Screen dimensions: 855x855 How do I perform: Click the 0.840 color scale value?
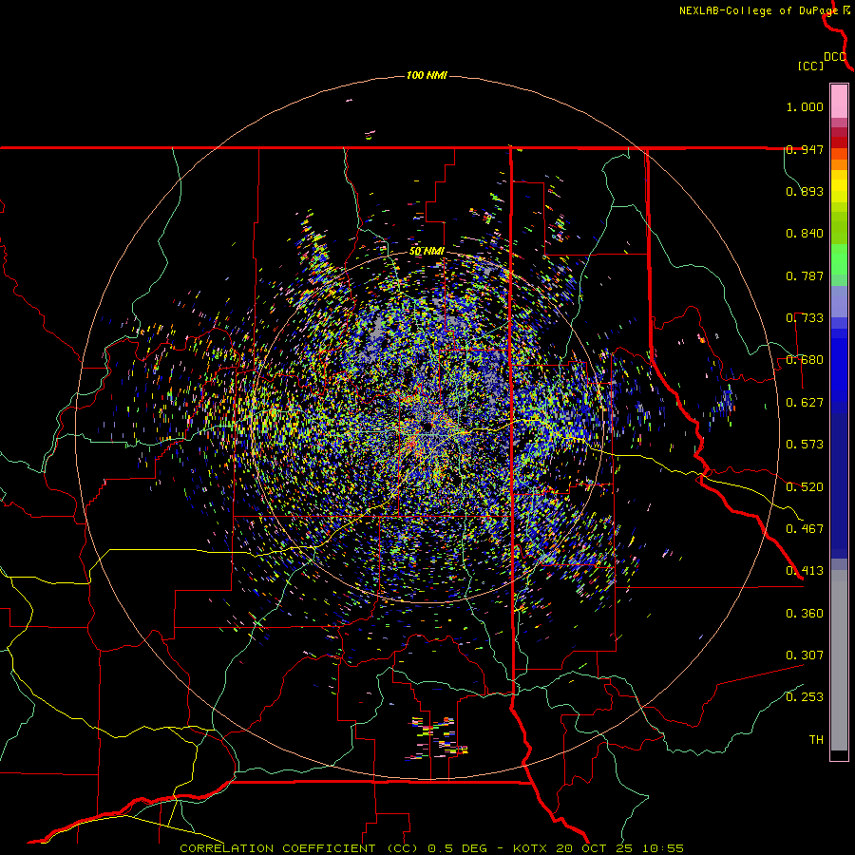[x=805, y=234]
